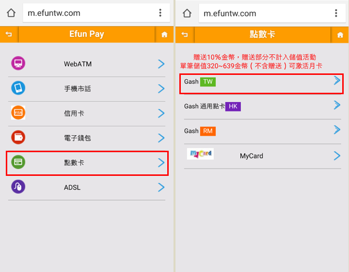Click the 電子錢包 wallet icon
349x272 pixels.
18,137
